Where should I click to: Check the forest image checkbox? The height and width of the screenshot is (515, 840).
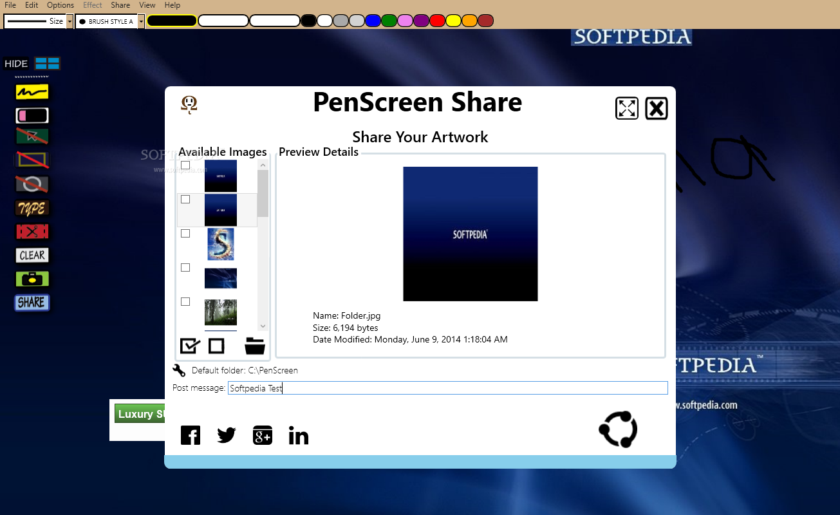[185, 301]
